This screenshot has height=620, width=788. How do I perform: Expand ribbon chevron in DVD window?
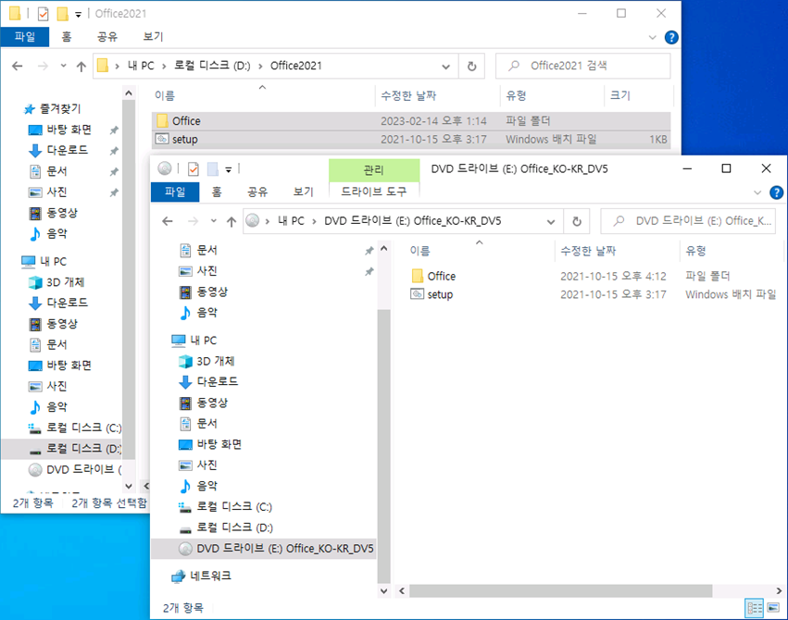click(x=757, y=192)
